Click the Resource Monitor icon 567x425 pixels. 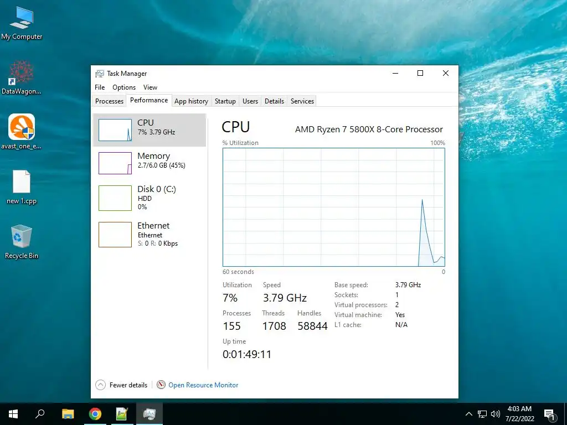click(x=161, y=385)
